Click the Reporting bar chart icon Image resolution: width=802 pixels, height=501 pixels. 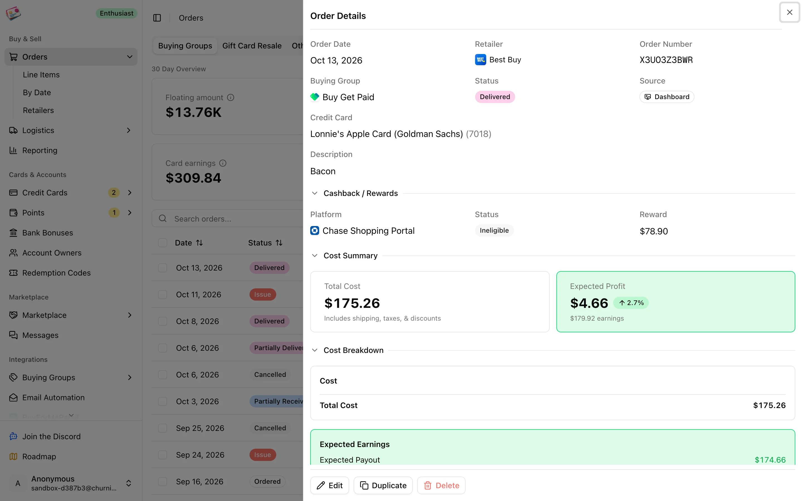coord(13,150)
